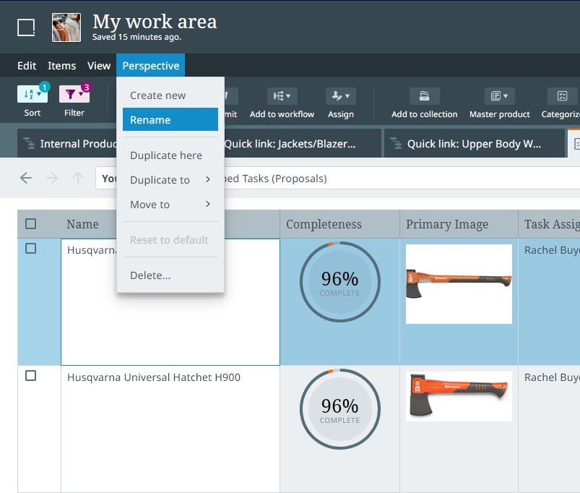580x493 pixels.
Task: Select Rename in the Perspective menu
Action: point(170,120)
